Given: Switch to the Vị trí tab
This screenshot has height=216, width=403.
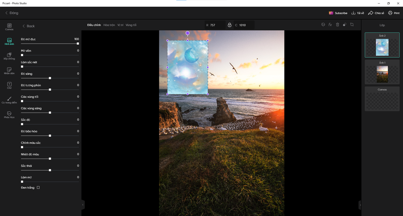Looking at the screenshot, I should (120, 25).
